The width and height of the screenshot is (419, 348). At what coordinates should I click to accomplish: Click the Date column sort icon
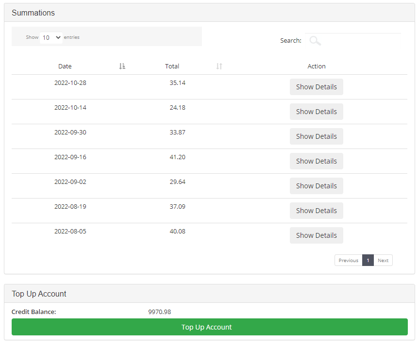(x=122, y=66)
